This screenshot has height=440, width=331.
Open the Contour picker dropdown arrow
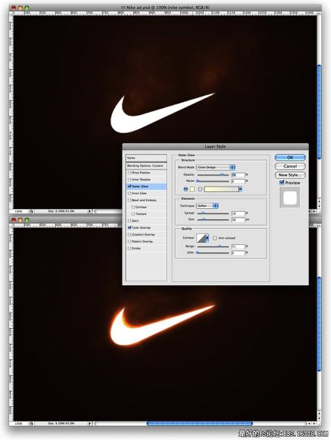[207, 238]
